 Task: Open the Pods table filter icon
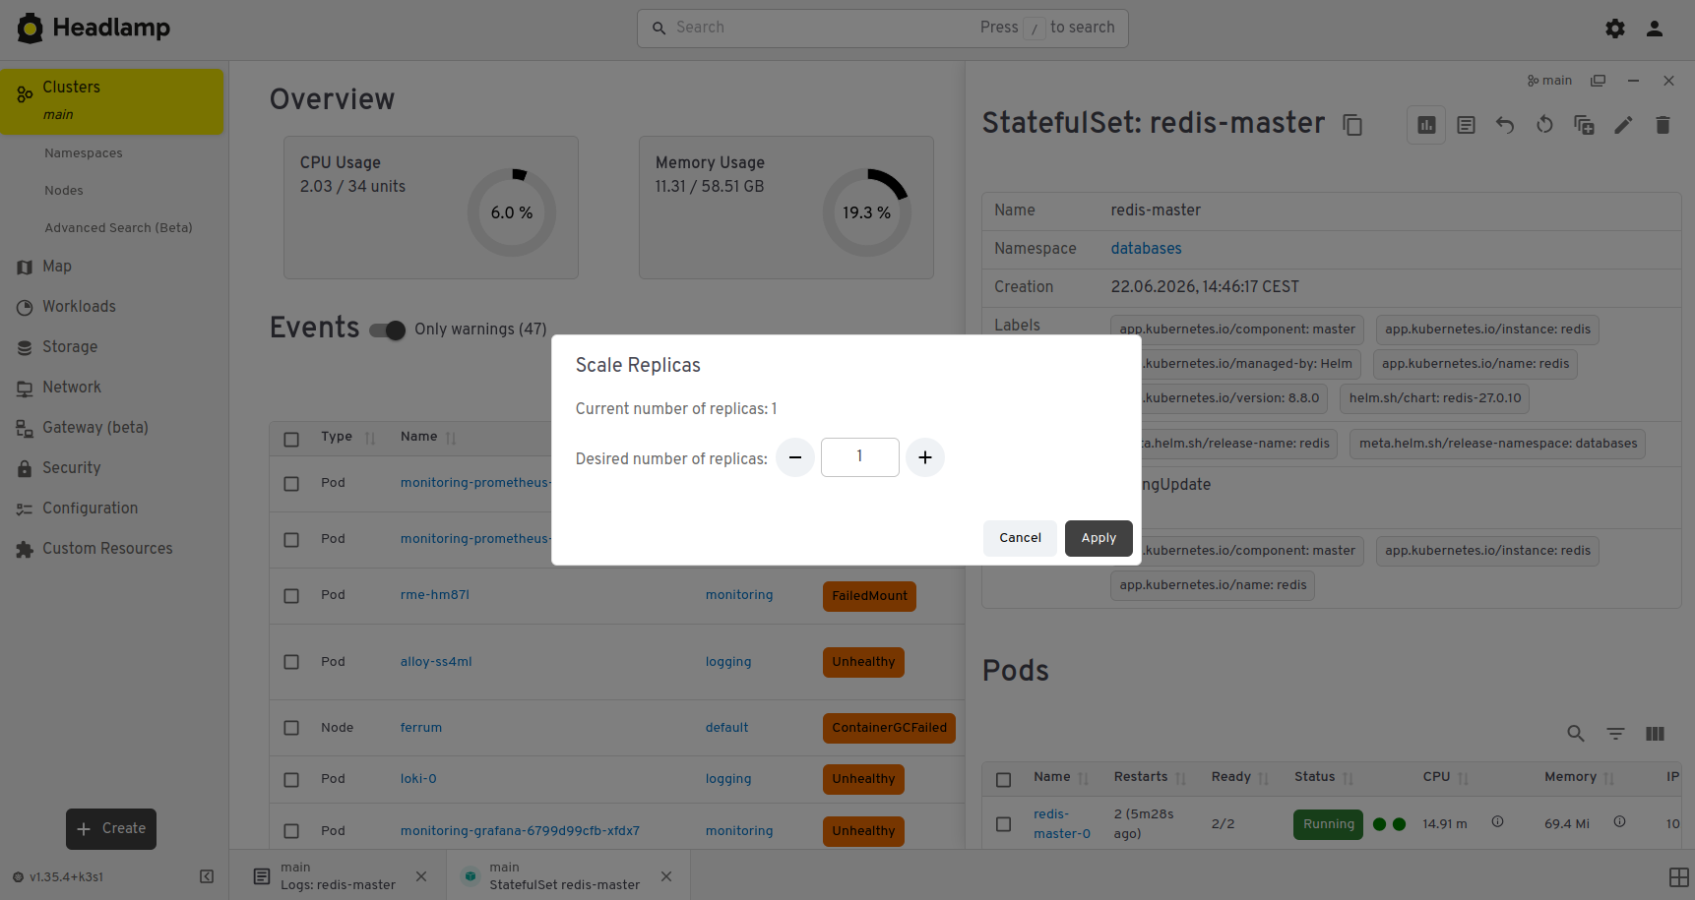click(1615, 734)
